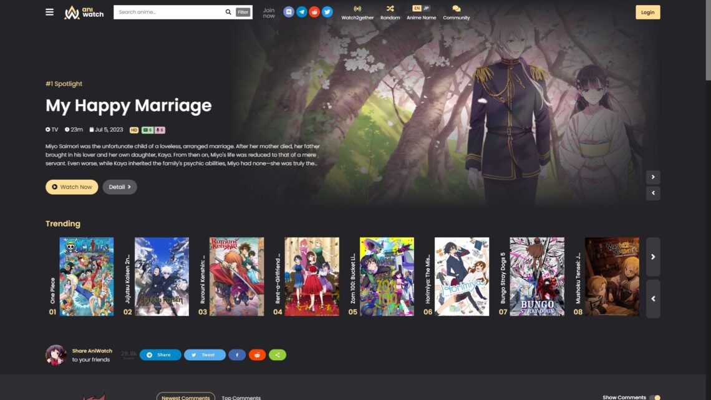Image resolution: width=711 pixels, height=400 pixels.
Task: Open the search Filter options
Action: coord(242,11)
